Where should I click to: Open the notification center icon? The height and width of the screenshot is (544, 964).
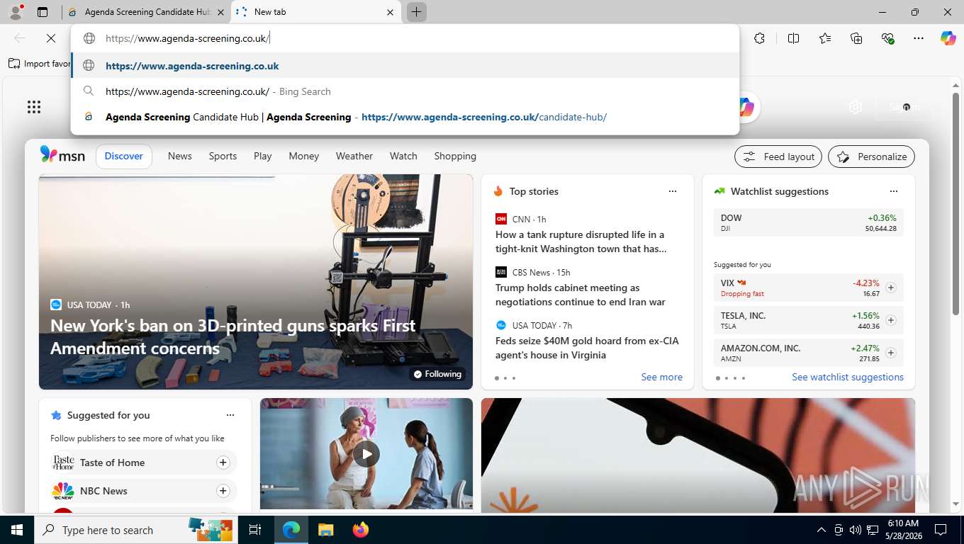941,530
